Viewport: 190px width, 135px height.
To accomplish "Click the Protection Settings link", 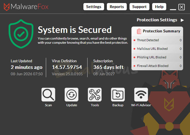I will pos(157,20).
